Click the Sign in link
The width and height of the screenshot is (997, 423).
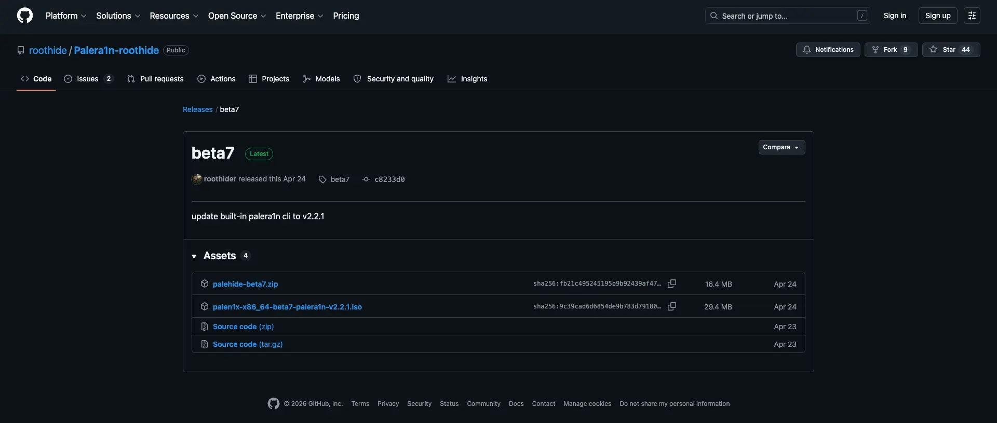click(895, 16)
